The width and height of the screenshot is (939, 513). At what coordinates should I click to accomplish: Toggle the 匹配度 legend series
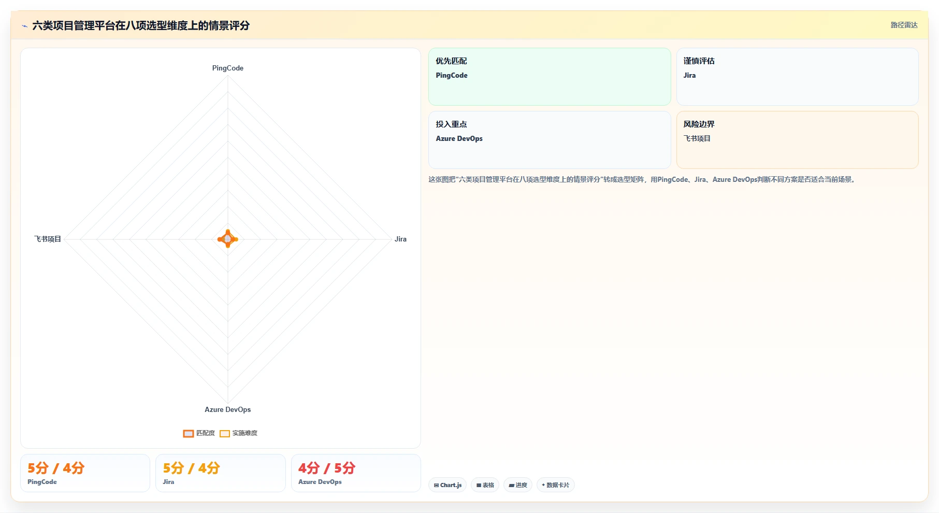tap(199, 433)
